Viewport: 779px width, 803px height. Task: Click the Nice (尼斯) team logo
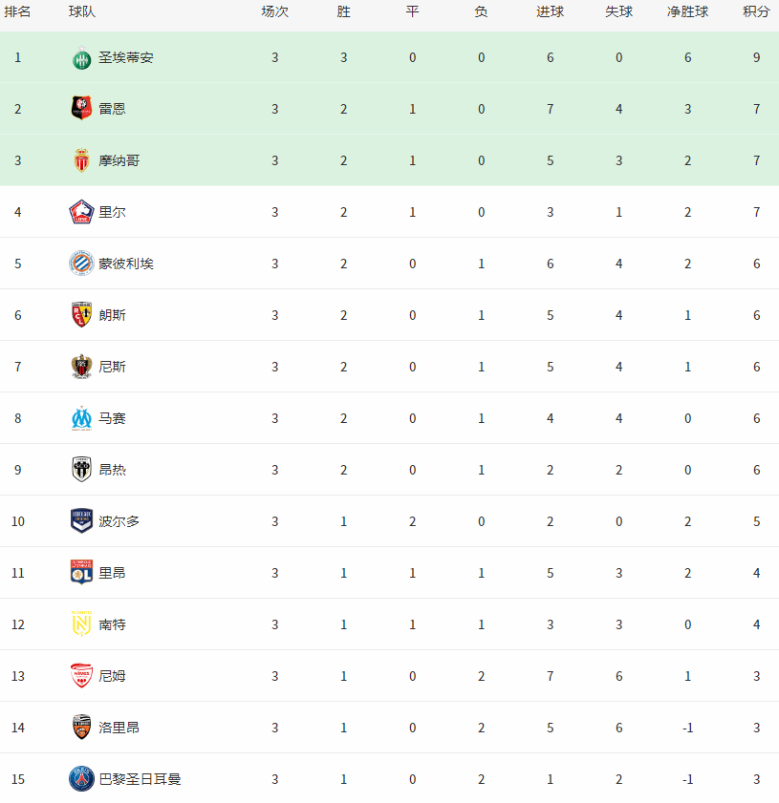(81, 367)
